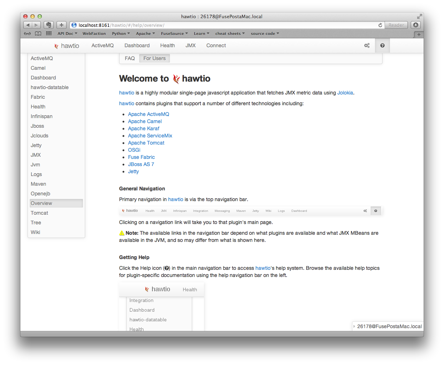Expand the Apache bookmarks folder
The width and height of the screenshot is (444, 365).
tap(145, 34)
